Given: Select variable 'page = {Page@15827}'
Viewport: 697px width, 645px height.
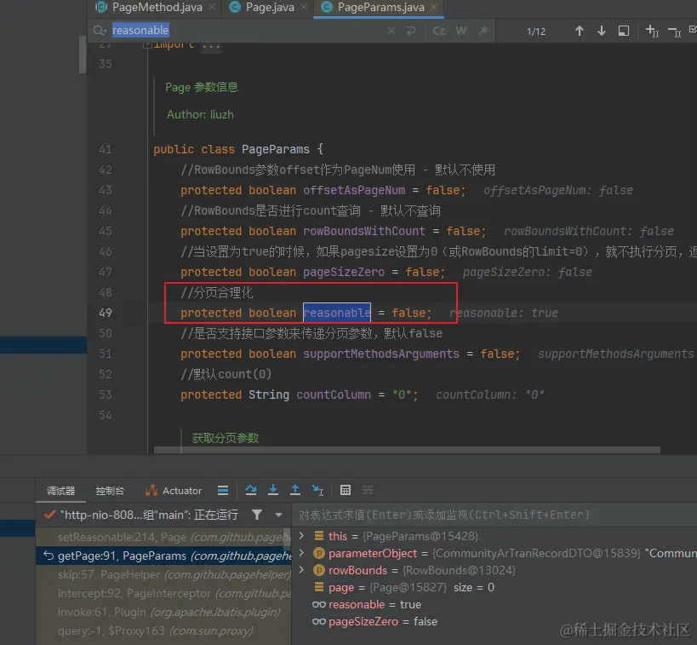Looking at the screenshot, I should click(x=404, y=588).
